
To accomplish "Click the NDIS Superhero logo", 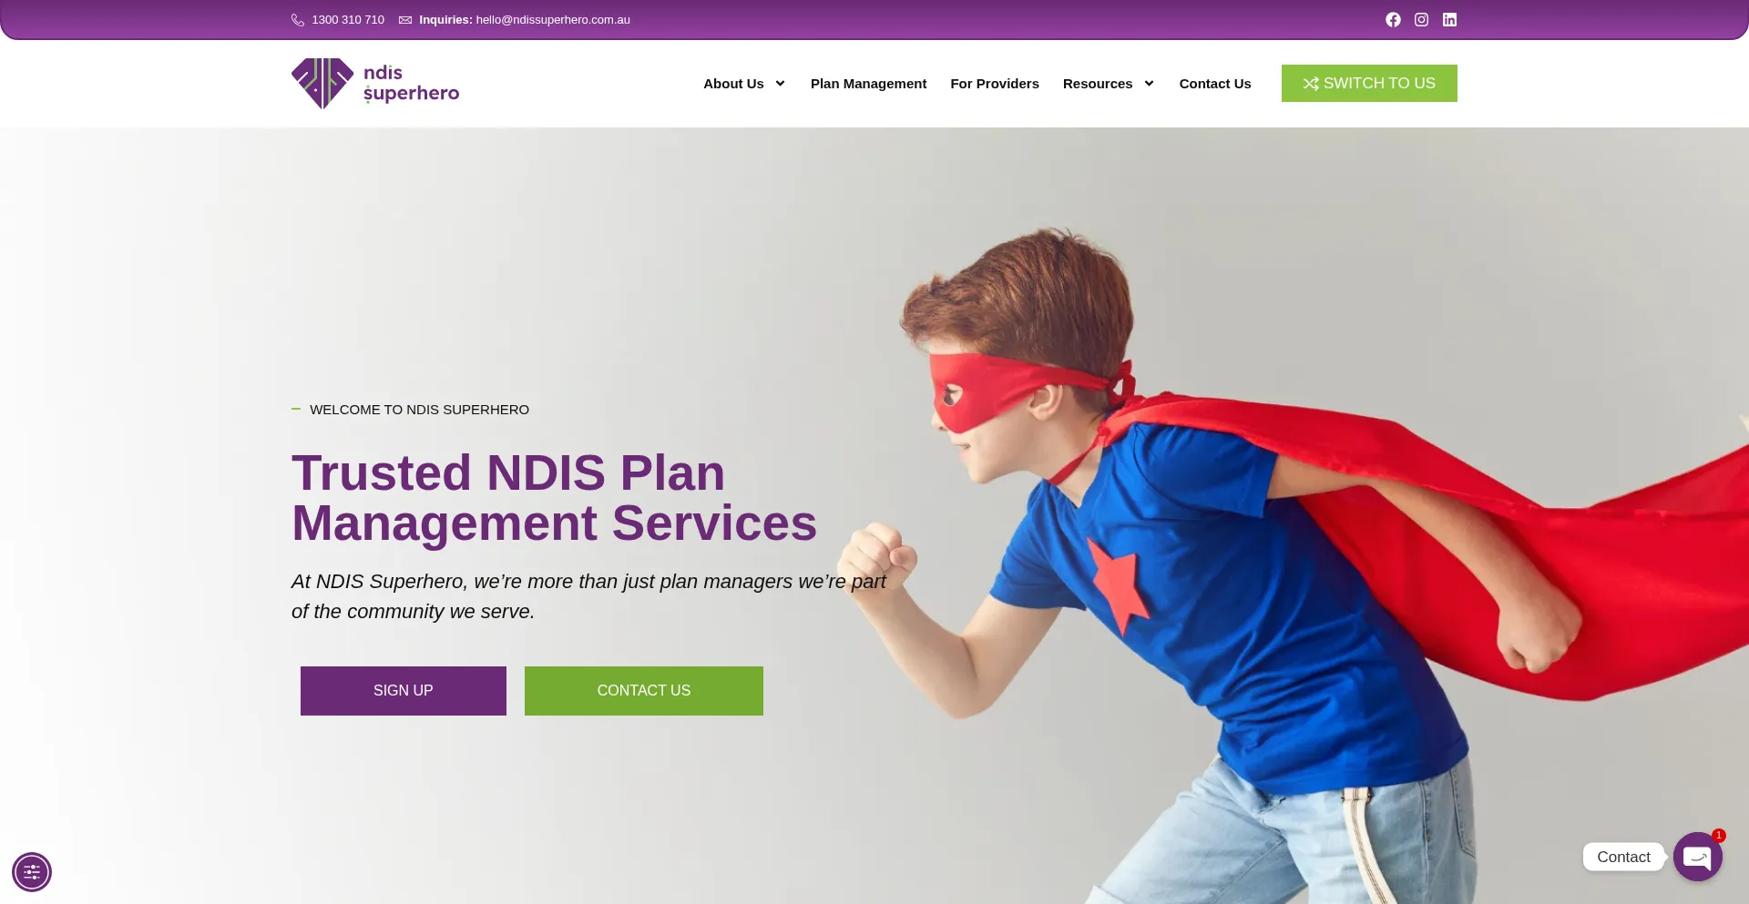I will 375,84.
